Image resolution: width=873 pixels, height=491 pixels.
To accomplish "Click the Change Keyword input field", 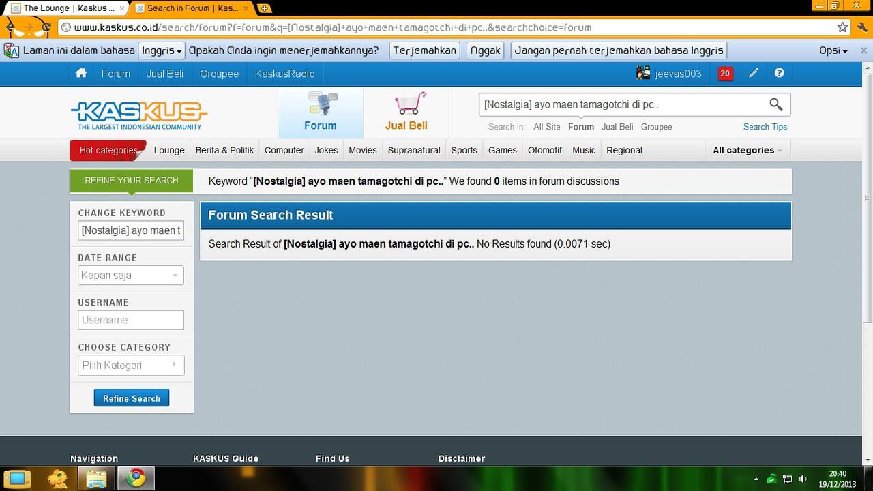I will coord(131,230).
